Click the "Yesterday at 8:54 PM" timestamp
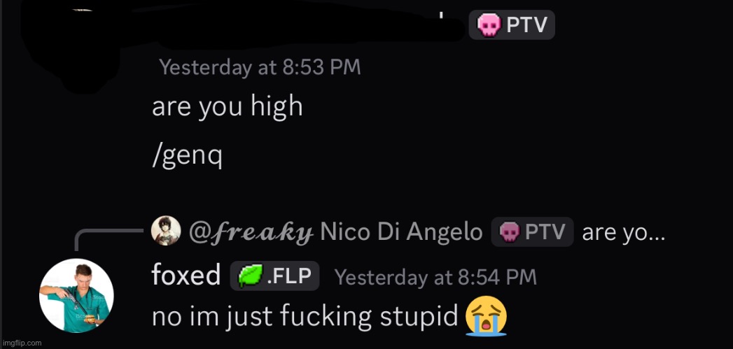Image resolution: width=733 pixels, height=349 pixels. tap(435, 278)
